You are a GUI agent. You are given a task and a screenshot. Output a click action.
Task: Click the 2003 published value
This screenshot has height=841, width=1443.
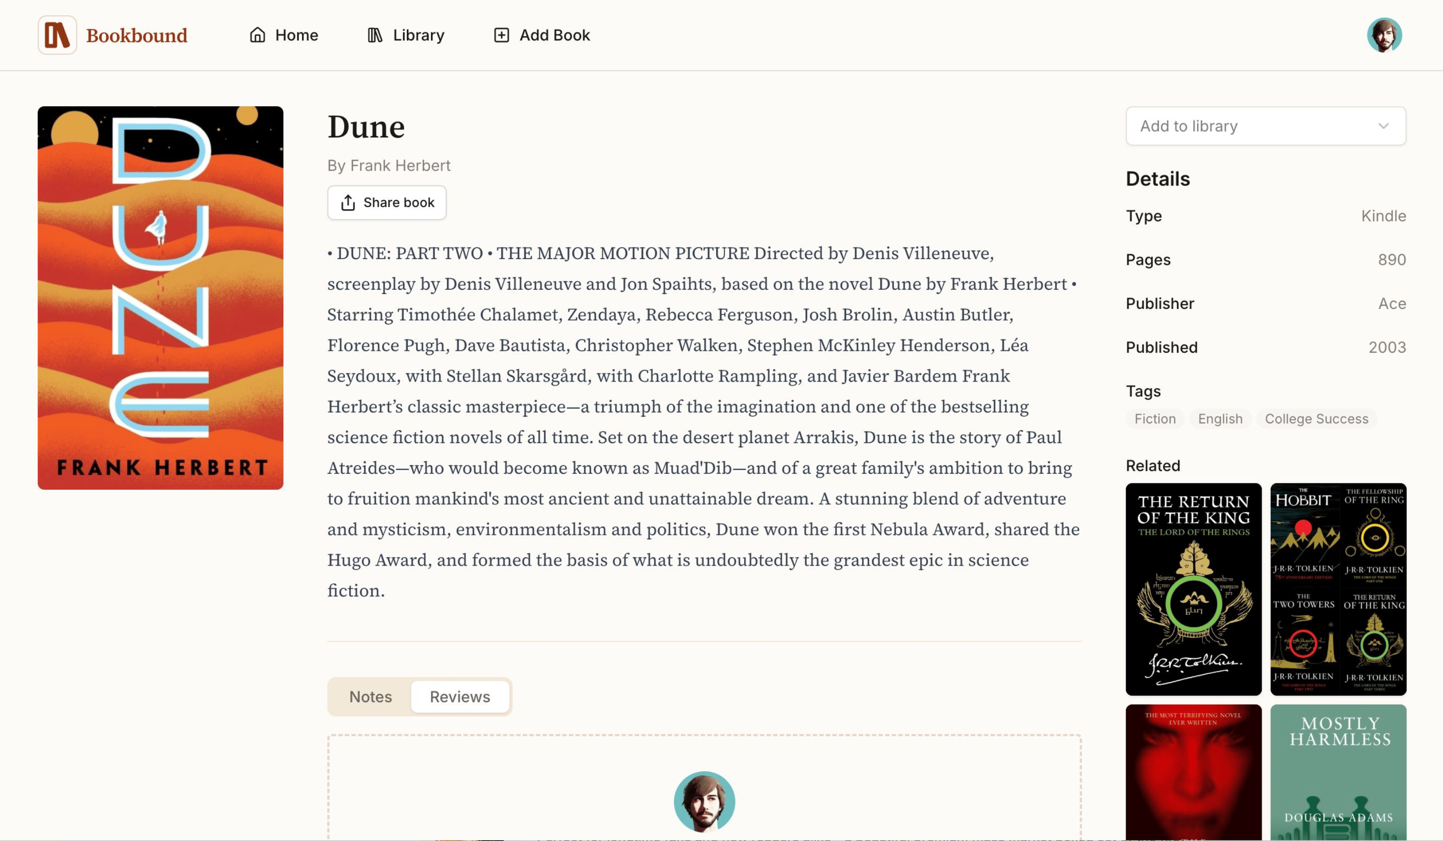(x=1387, y=347)
